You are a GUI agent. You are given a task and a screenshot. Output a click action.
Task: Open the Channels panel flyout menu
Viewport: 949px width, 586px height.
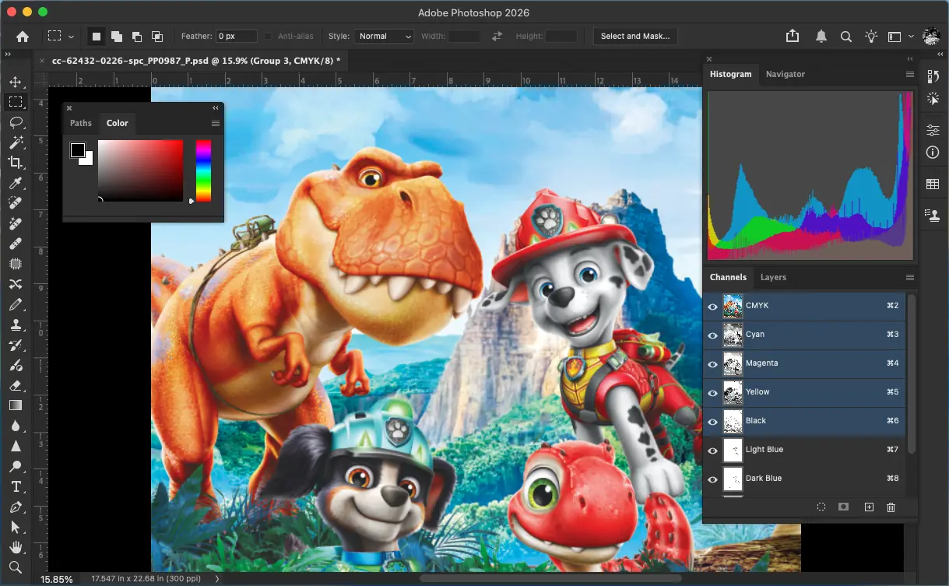pos(909,277)
